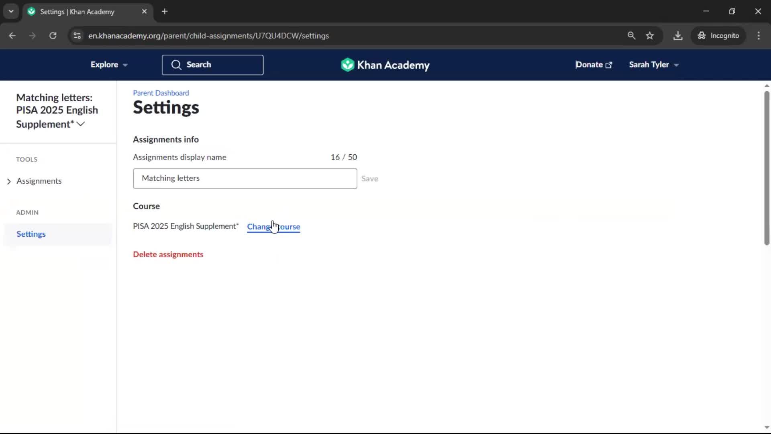The height and width of the screenshot is (434, 771).
Task: Go to Parent Dashboard breadcrumb
Action: coord(161,93)
